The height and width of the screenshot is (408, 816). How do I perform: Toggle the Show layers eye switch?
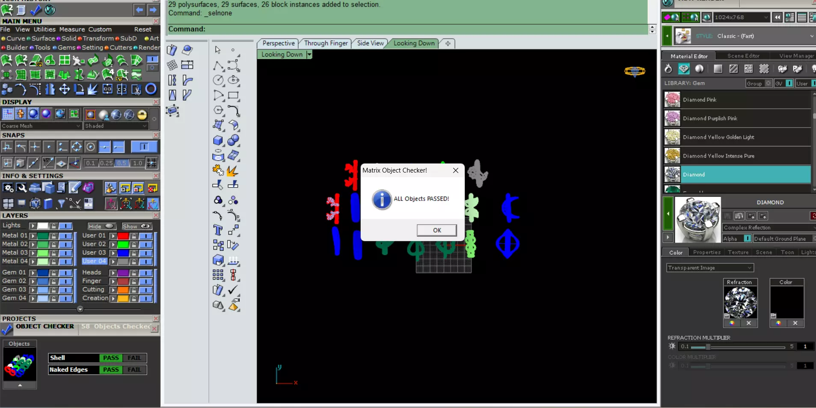point(137,226)
